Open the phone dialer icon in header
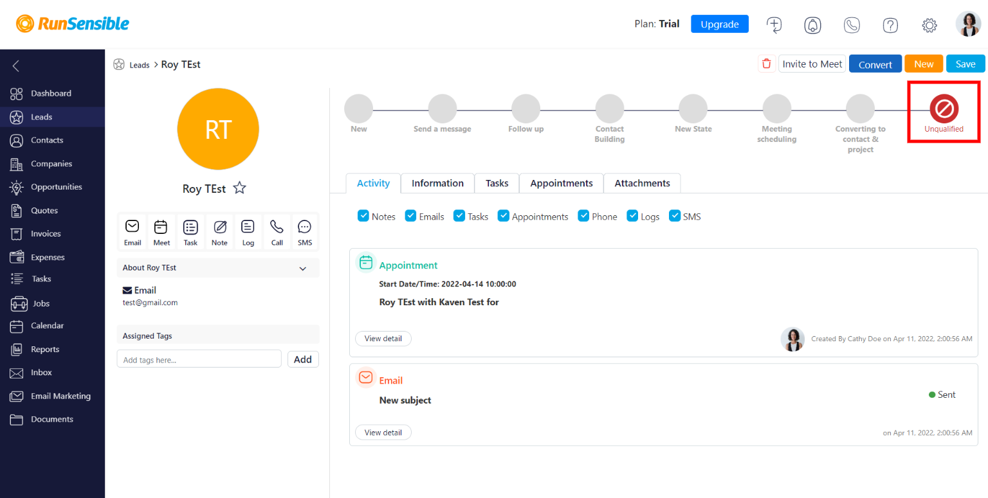This screenshot has height=498, width=988. click(x=852, y=25)
